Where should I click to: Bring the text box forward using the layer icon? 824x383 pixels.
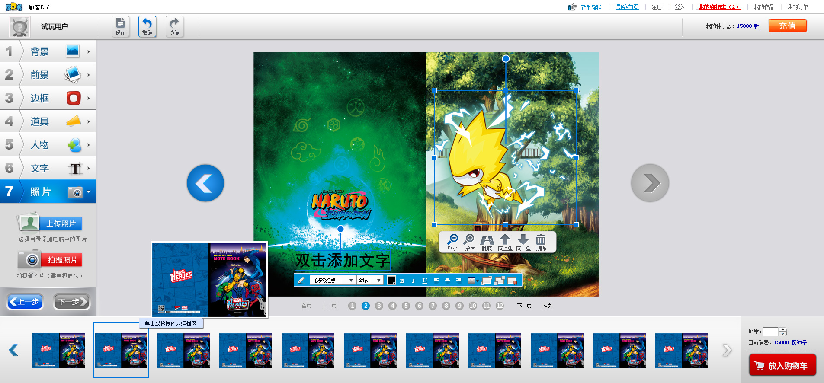[486, 281]
